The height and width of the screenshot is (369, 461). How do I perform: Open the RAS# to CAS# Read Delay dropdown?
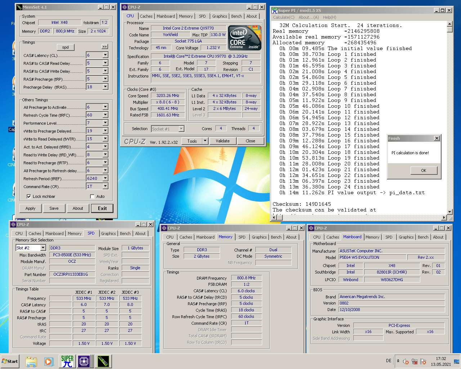pos(105,63)
